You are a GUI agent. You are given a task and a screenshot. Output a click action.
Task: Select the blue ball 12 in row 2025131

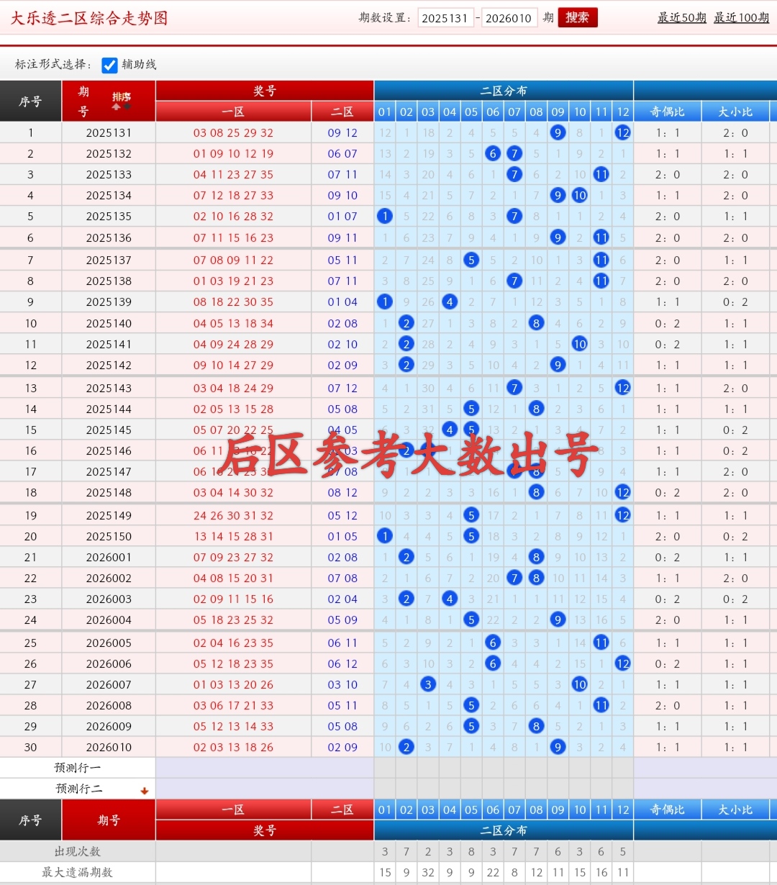coord(622,132)
